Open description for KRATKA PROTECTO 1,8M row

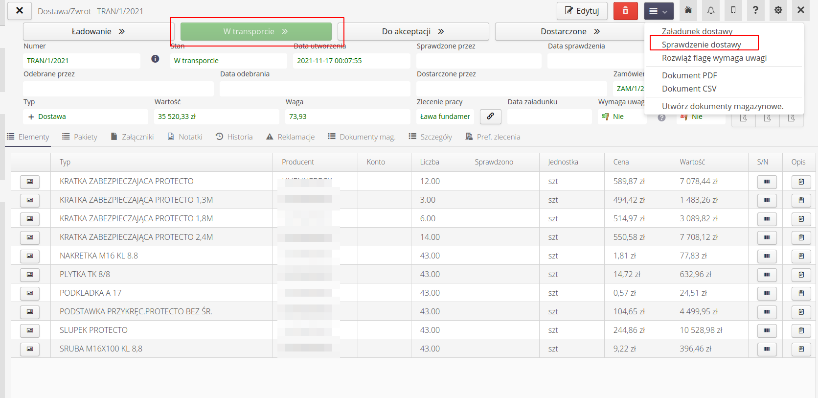(801, 219)
